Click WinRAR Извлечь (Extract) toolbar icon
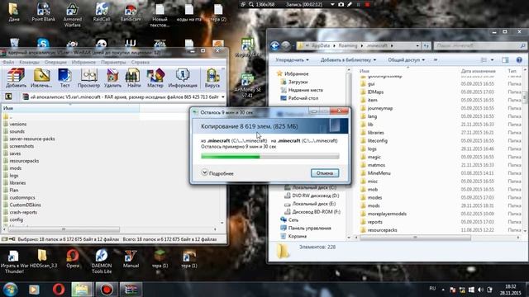This screenshot has height=297, width=529. 41,78
